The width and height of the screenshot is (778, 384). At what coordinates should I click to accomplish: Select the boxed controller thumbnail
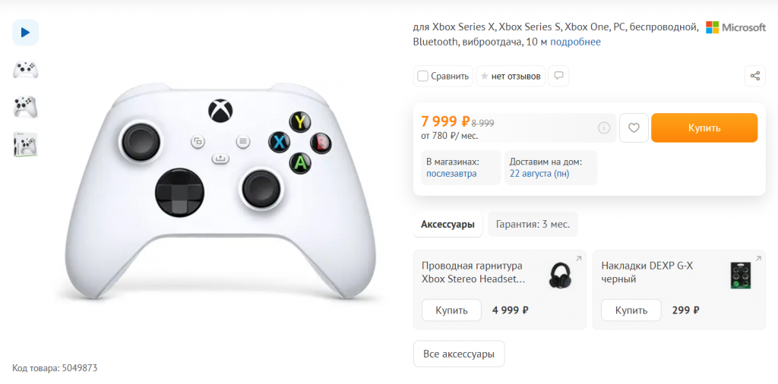[x=25, y=144]
